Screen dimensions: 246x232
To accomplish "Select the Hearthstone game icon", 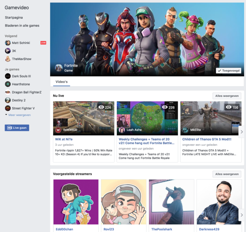I will [x=8, y=84].
